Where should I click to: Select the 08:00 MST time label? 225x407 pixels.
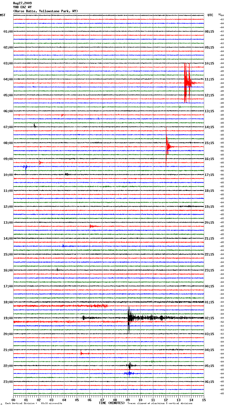[8, 143]
